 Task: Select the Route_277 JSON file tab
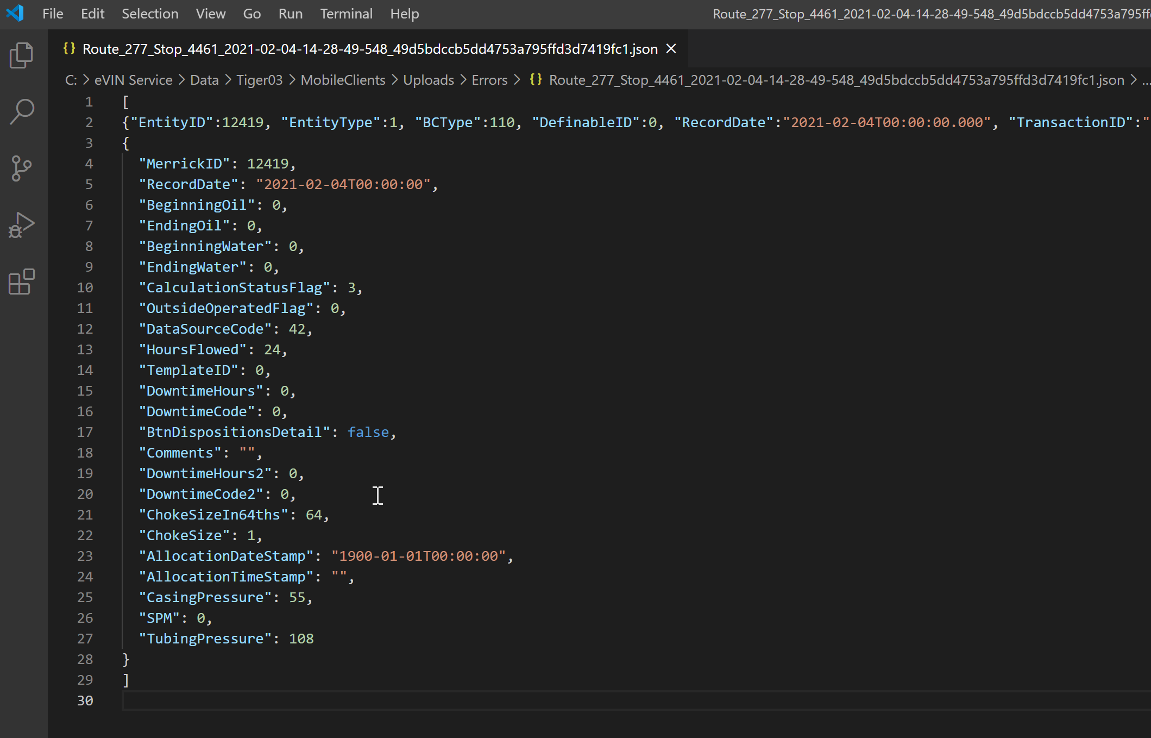pyautogui.click(x=369, y=49)
